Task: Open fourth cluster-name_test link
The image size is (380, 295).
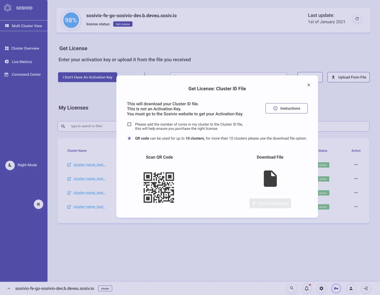Action: click(x=89, y=207)
